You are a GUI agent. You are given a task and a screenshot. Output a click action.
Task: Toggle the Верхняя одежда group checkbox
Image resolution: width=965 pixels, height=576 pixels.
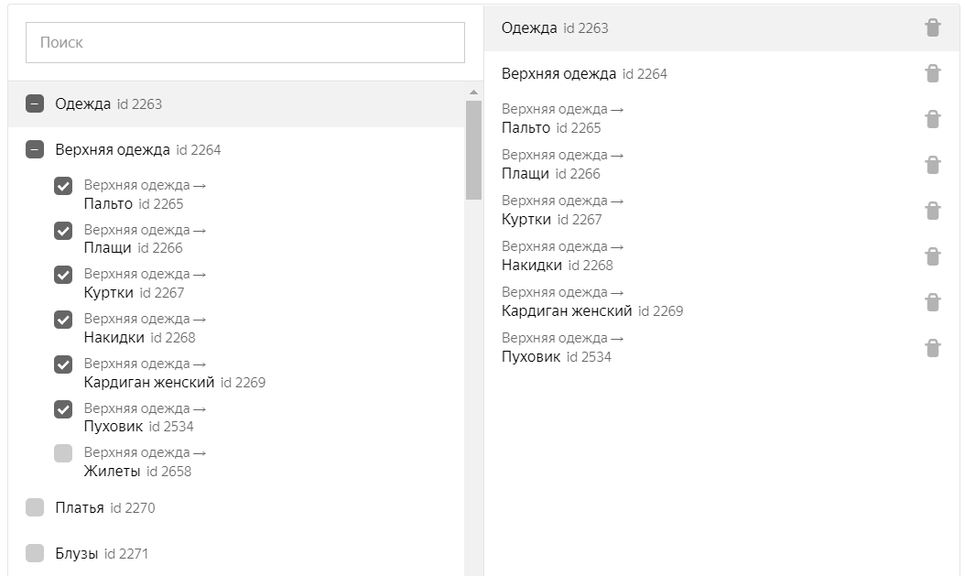point(35,149)
